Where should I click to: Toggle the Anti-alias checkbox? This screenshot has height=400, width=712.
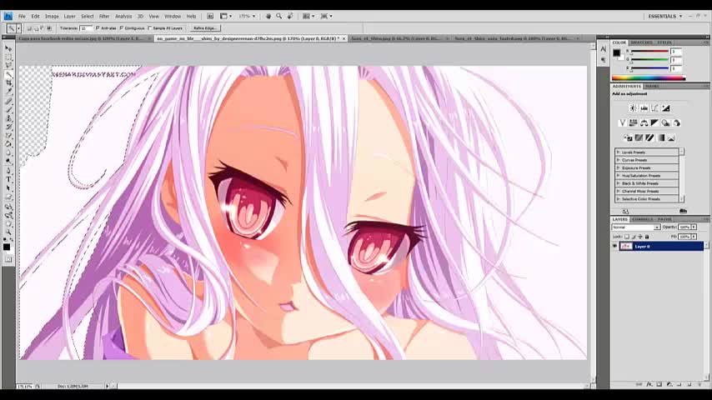click(98, 28)
